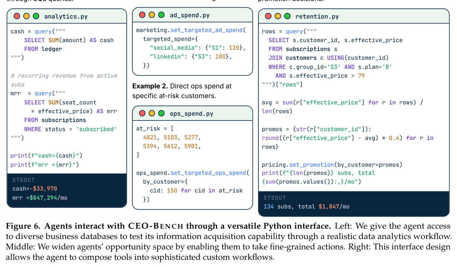Click the green dot in retention.py window
Screen dimensions: 457x267
(x=287, y=16)
